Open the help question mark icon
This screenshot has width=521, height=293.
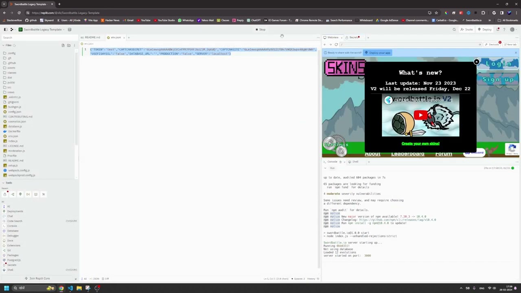pyautogui.click(x=504, y=29)
